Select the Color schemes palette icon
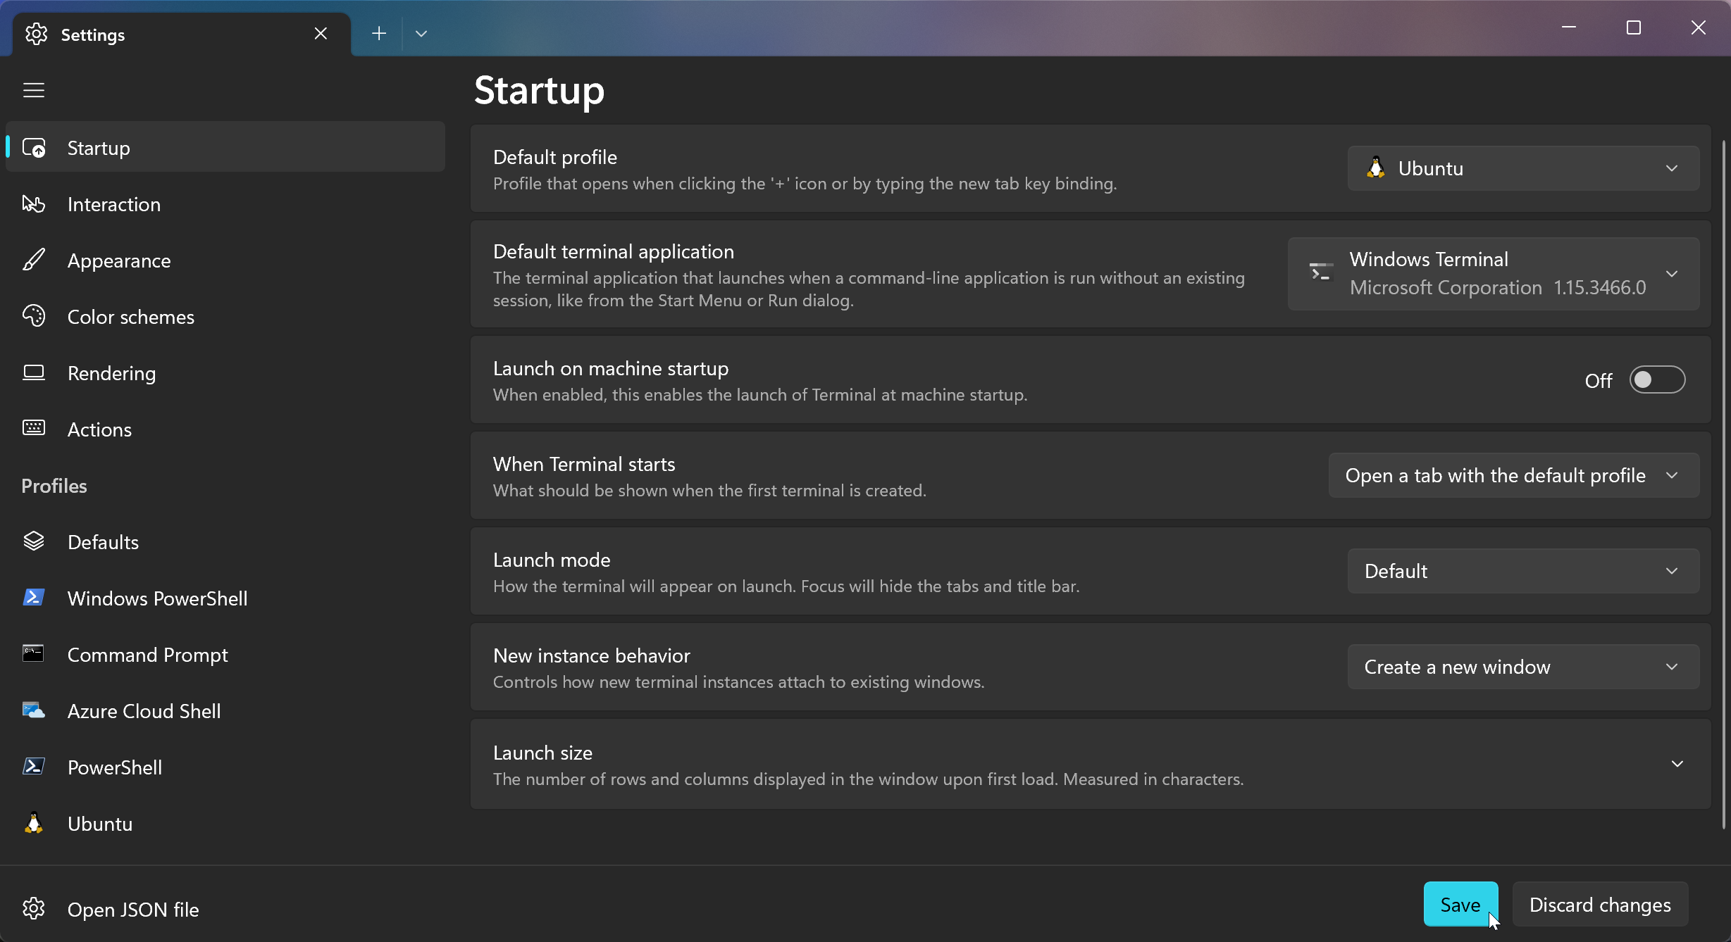The height and width of the screenshot is (942, 1731). click(35, 316)
